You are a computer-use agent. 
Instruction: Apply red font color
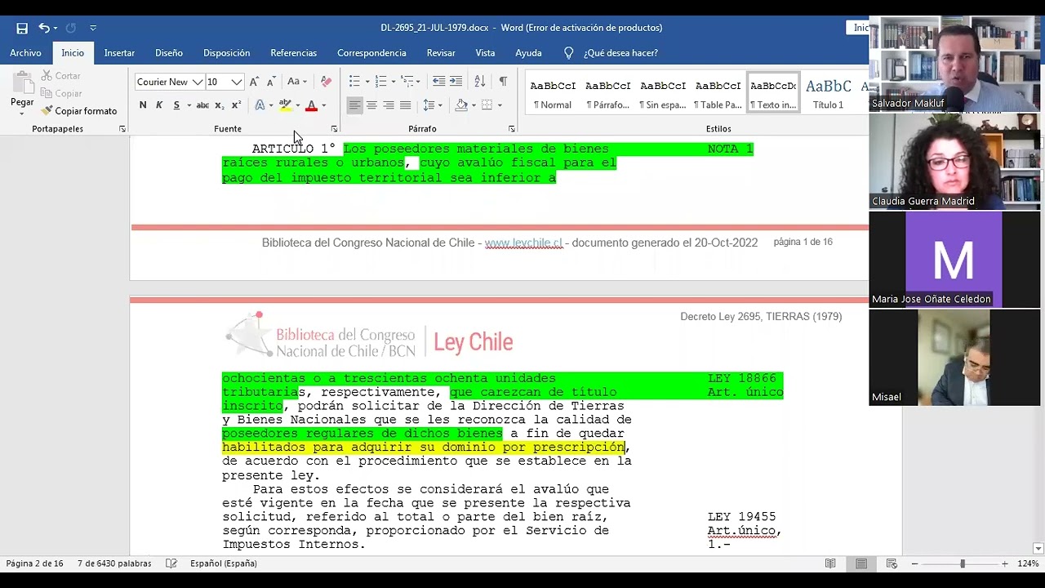point(311,105)
